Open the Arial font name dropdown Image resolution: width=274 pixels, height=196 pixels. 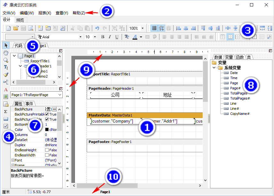click(80, 37)
